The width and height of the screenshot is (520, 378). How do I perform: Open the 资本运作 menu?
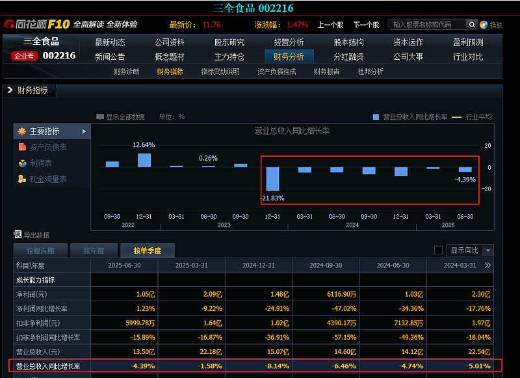[408, 42]
